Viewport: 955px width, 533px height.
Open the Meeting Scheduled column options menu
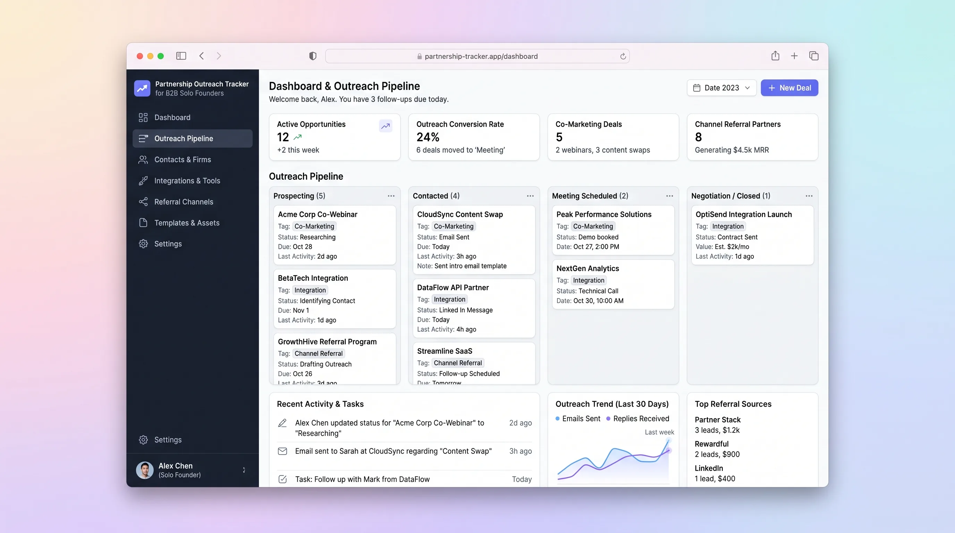pyautogui.click(x=669, y=196)
